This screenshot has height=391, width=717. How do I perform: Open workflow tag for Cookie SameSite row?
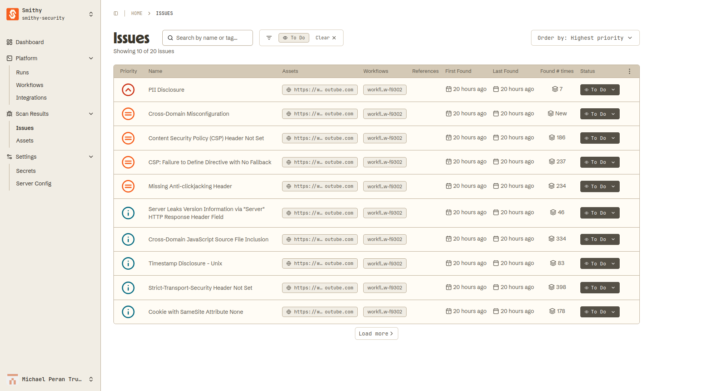click(385, 312)
